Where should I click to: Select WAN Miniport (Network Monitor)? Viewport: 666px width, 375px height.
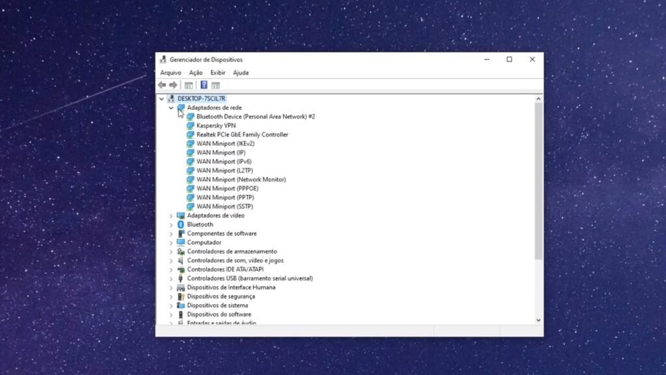tap(241, 180)
